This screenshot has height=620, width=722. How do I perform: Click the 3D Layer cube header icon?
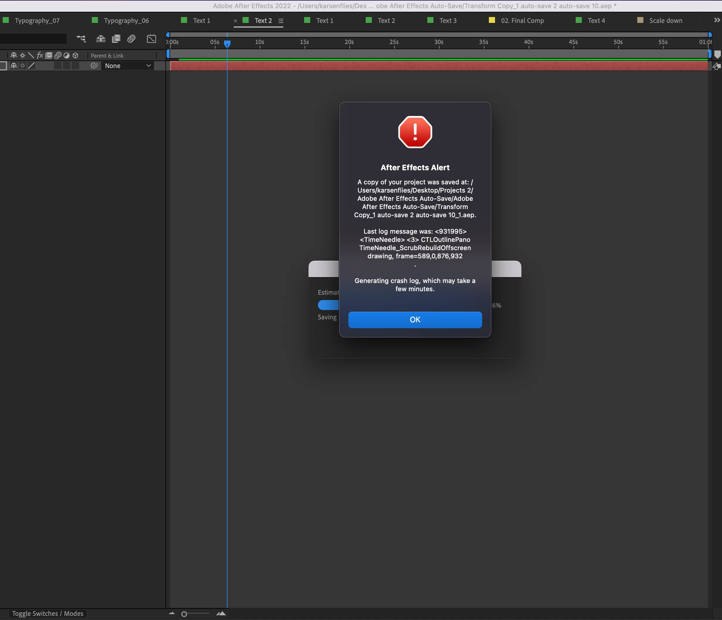75,55
